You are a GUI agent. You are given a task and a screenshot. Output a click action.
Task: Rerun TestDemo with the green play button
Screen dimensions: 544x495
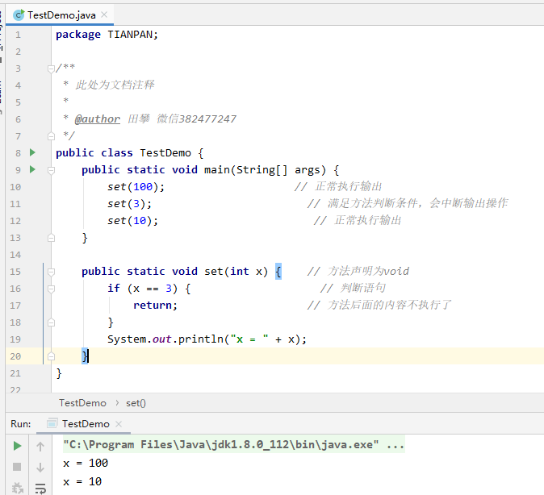17,446
